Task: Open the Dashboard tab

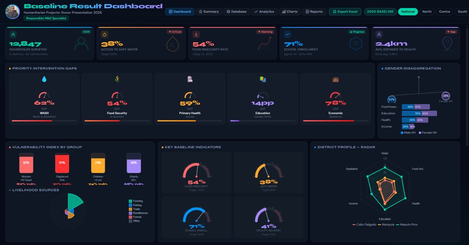Action: tap(180, 12)
